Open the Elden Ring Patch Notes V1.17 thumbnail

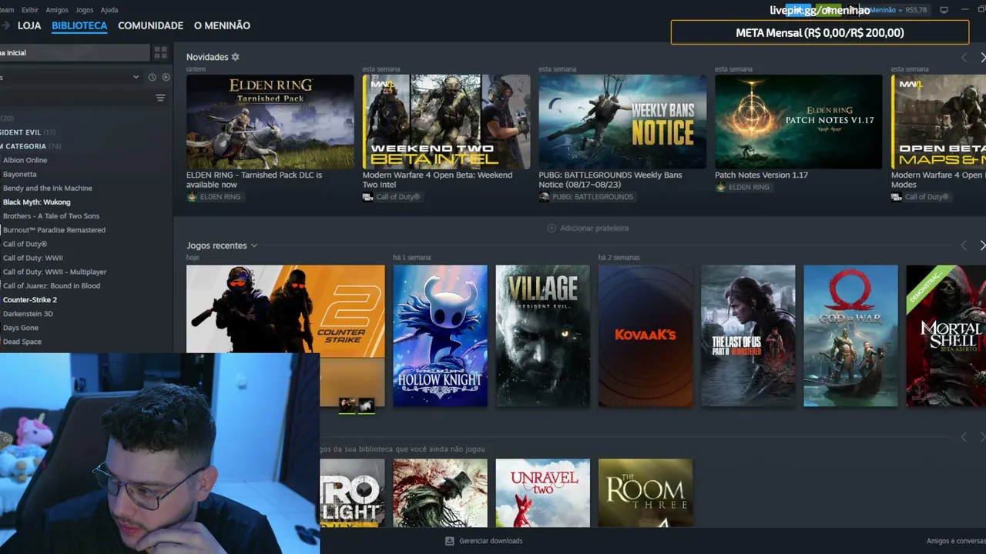[799, 122]
